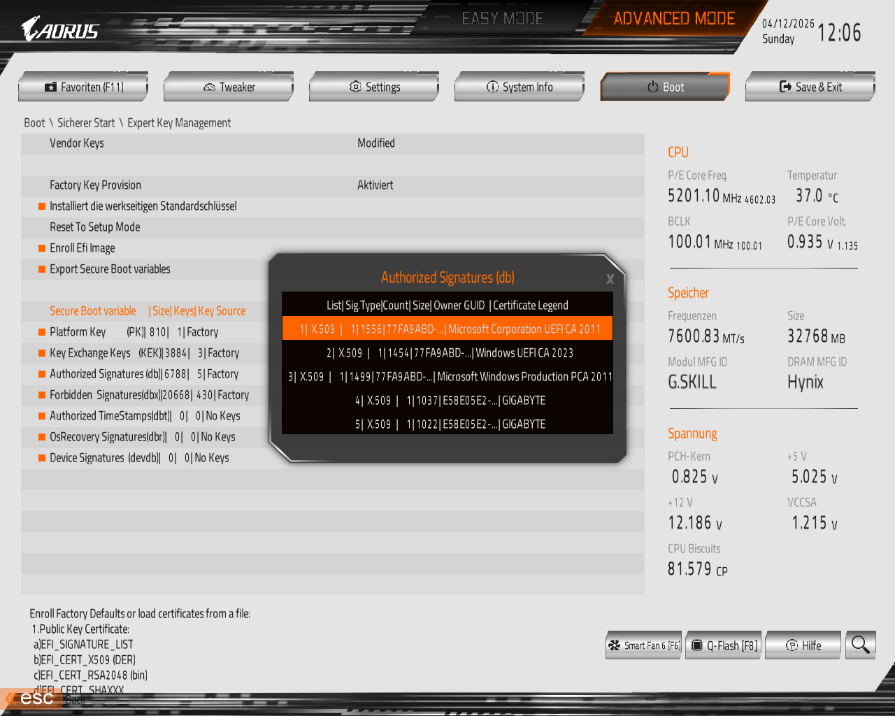The width and height of the screenshot is (895, 716).
Task: Click the Modified value of Vendor Keys
Action: pyautogui.click(x=376, y=143)
